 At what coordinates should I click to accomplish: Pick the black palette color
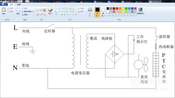tap(108, 9)
